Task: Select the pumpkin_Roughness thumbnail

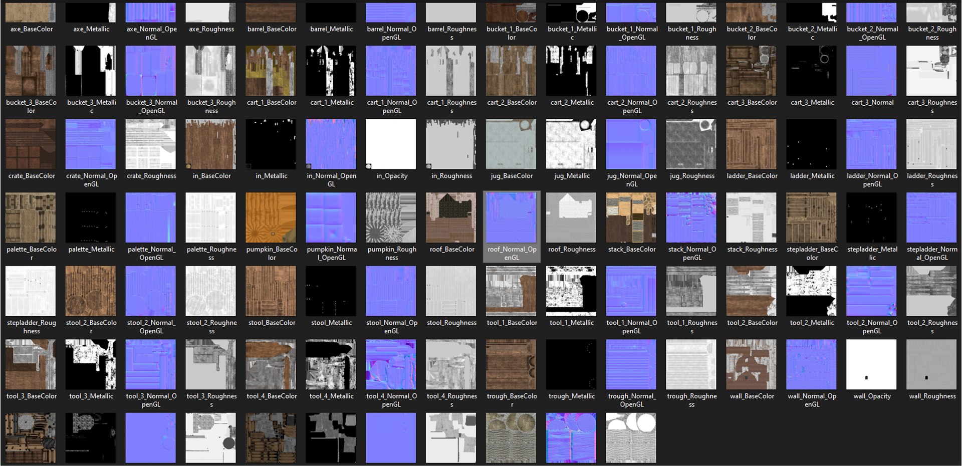Action: [391, 217]
